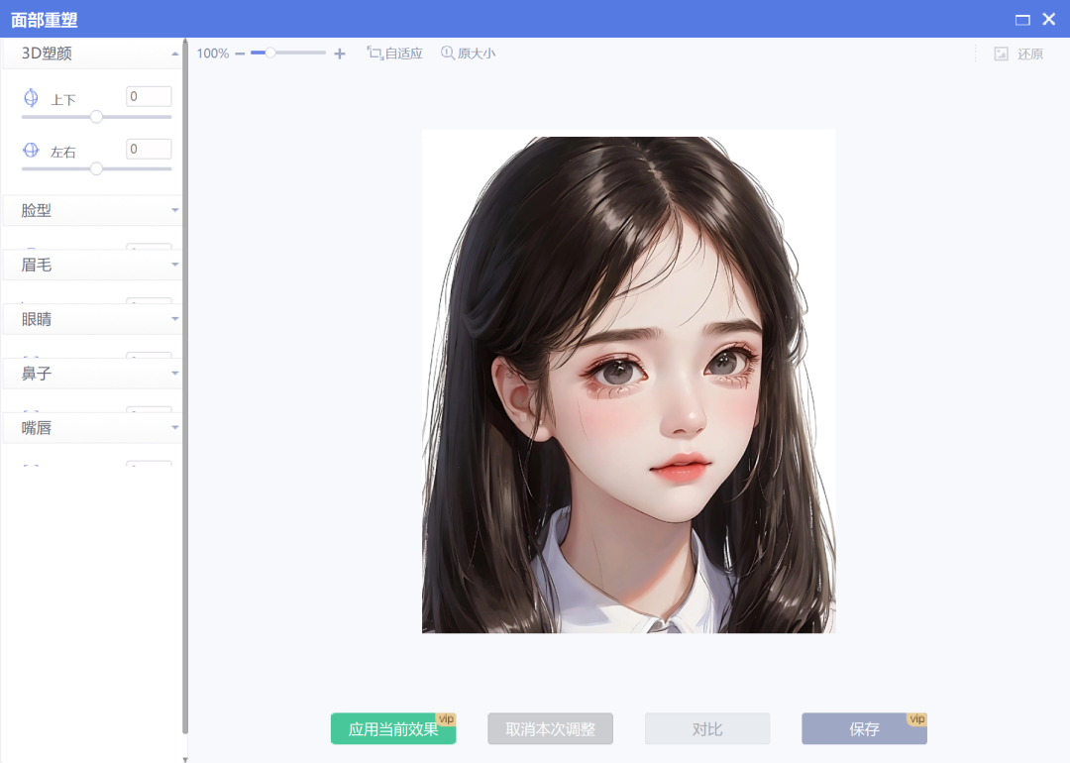Image resolution: width=1070 pixels, height=763 pixels.
Task: Click the 上下 value input field
Action: [x=148, y=96]
